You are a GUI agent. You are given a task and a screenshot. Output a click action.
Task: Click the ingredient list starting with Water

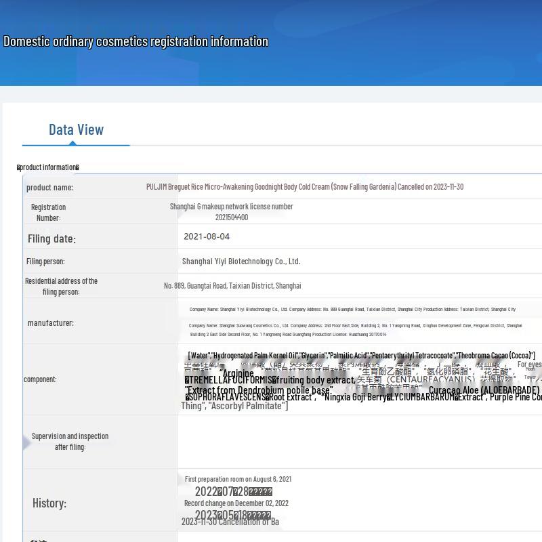361,356
